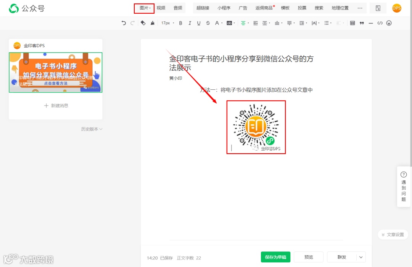412x267 pixels.
Task: Add a new message with 新建消息
Action: tap(56, 106)
